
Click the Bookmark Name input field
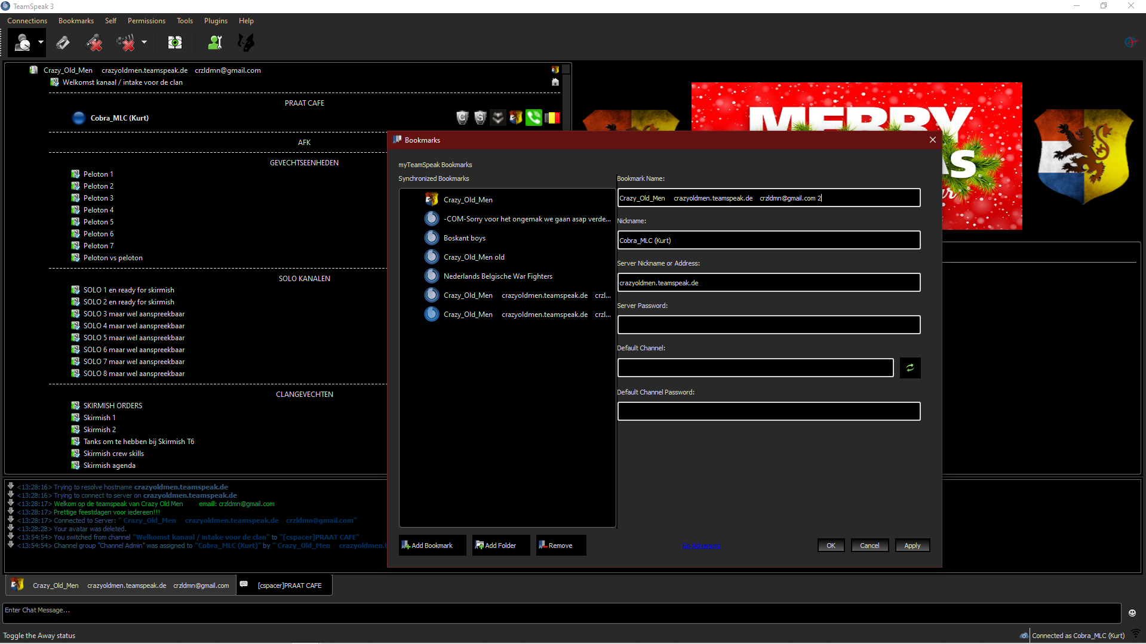pos(769,198)
